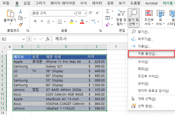Open 선택 창(P)... selection pane

coord(151,106)
